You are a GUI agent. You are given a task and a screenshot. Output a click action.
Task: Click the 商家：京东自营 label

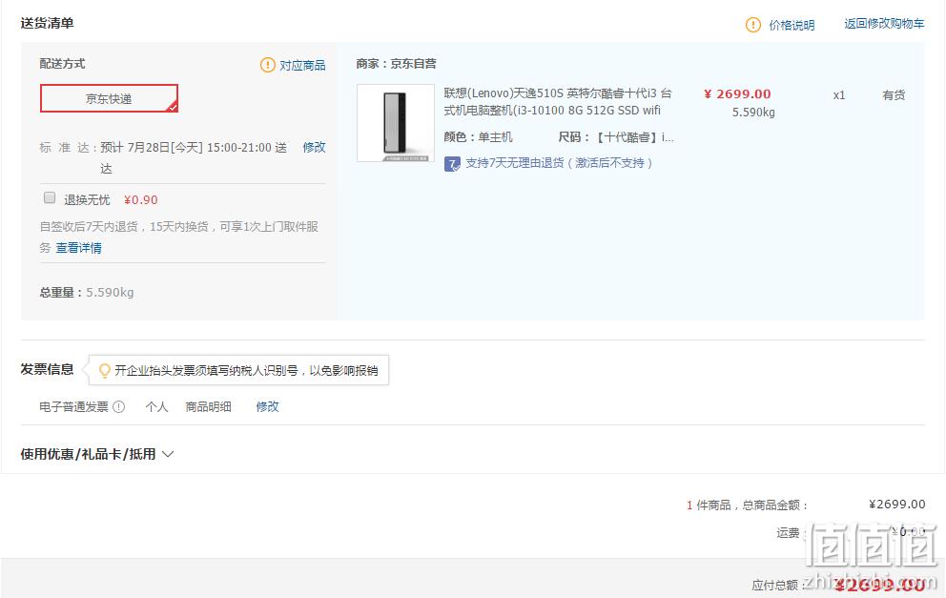pyautogui.click(x=396, y=63)
